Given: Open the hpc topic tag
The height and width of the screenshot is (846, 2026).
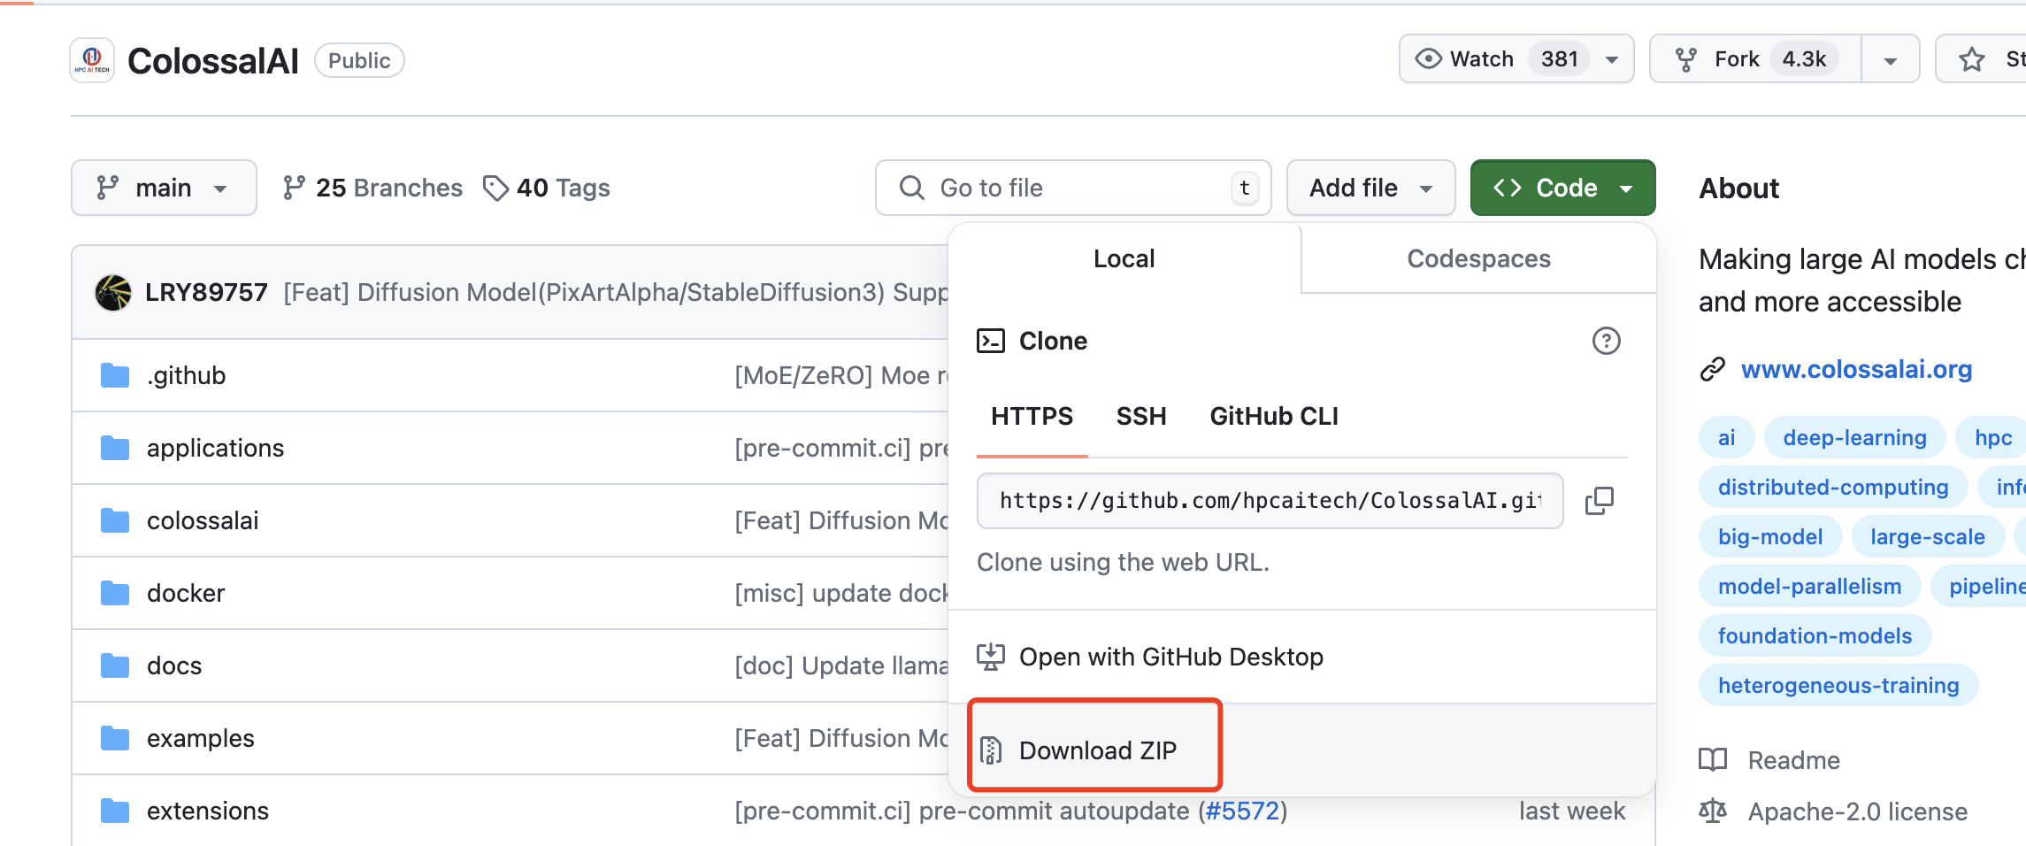Looking at the screenshot, I should (1992, 437).
